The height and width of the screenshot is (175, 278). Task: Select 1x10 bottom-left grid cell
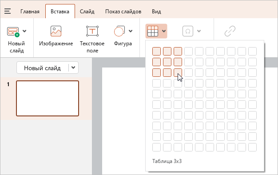pos(157,147)
